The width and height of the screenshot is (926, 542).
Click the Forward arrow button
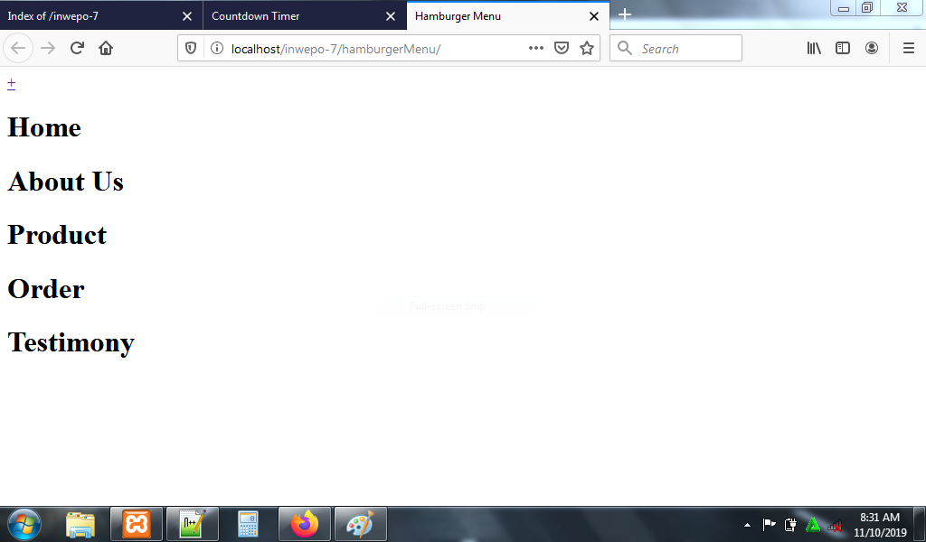(x=48, y=49)
